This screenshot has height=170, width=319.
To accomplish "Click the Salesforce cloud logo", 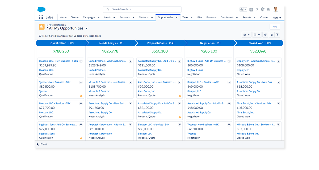I will pyautogui.click(x=41, y=10).
